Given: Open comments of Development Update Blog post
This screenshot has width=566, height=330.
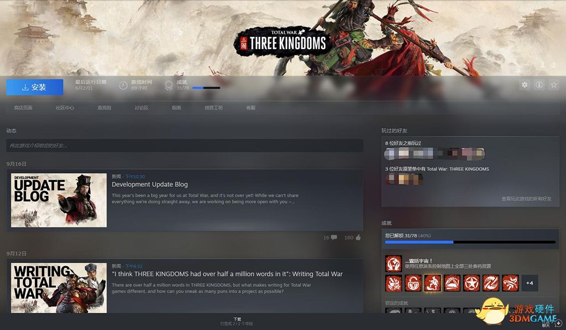Looking at the screenshot, I should point(334,238).
